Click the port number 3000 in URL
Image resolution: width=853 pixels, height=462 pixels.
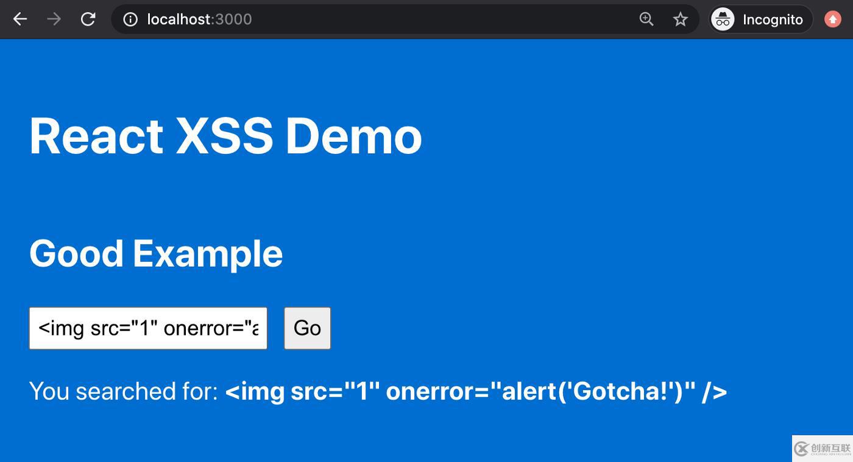[233, 19]
